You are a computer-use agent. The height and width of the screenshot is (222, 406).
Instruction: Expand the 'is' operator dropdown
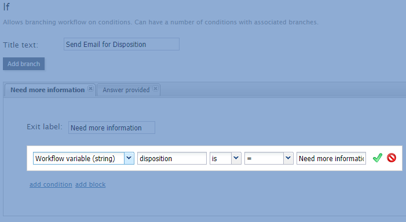[x=236, y=158]
